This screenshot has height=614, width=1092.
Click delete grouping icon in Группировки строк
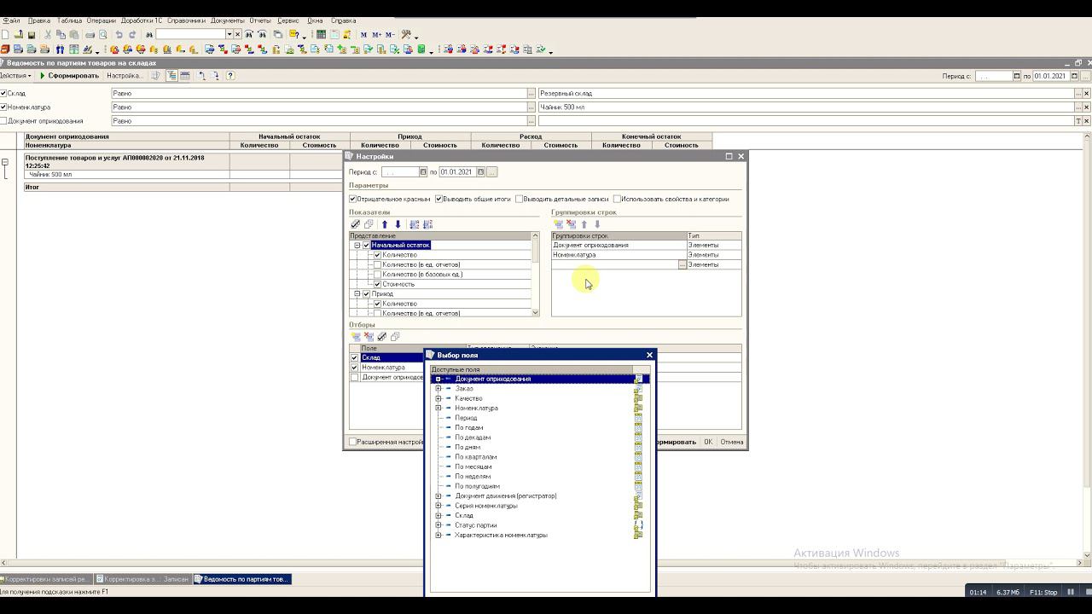(571, 224)
